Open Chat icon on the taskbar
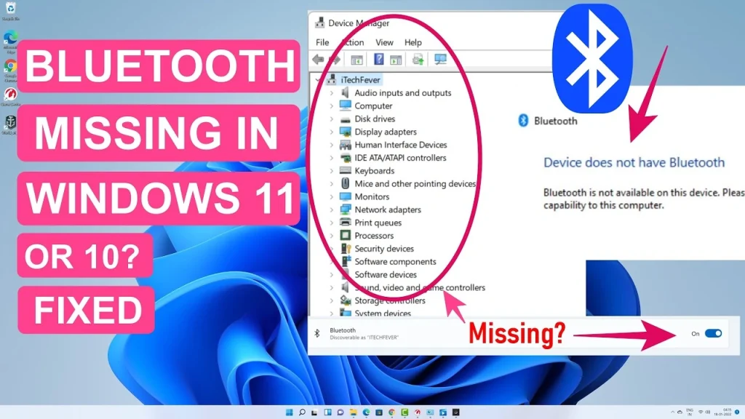This screenshot has height=419, width=745. pos(340,412)
